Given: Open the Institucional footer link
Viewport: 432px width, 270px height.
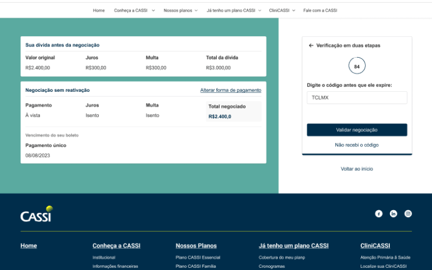Looking at the screenshot, I should [x=104, y=258].
